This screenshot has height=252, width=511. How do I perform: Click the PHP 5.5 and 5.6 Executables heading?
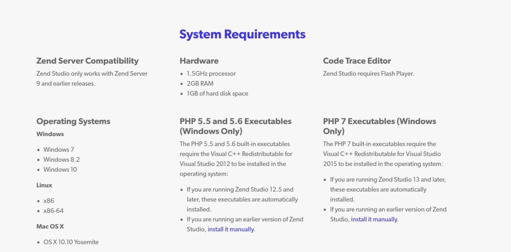[x=236, y=126]
